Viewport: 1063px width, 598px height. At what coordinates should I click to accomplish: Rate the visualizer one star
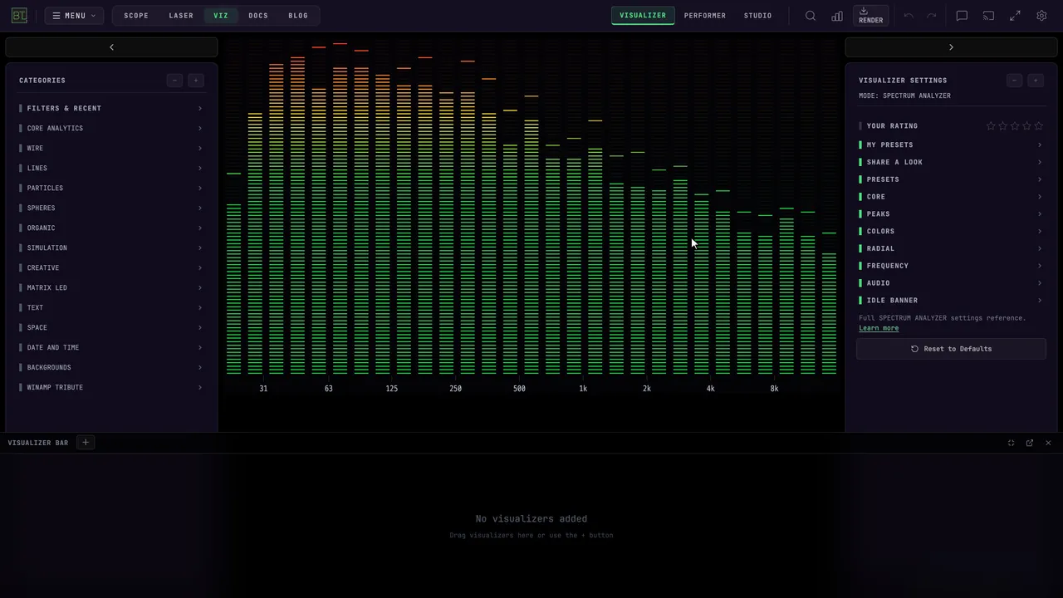[x=991, y=126]
